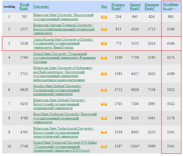Select excellence rank value 3166
Viewport: 183px width, 156px height.
point(171,29)
